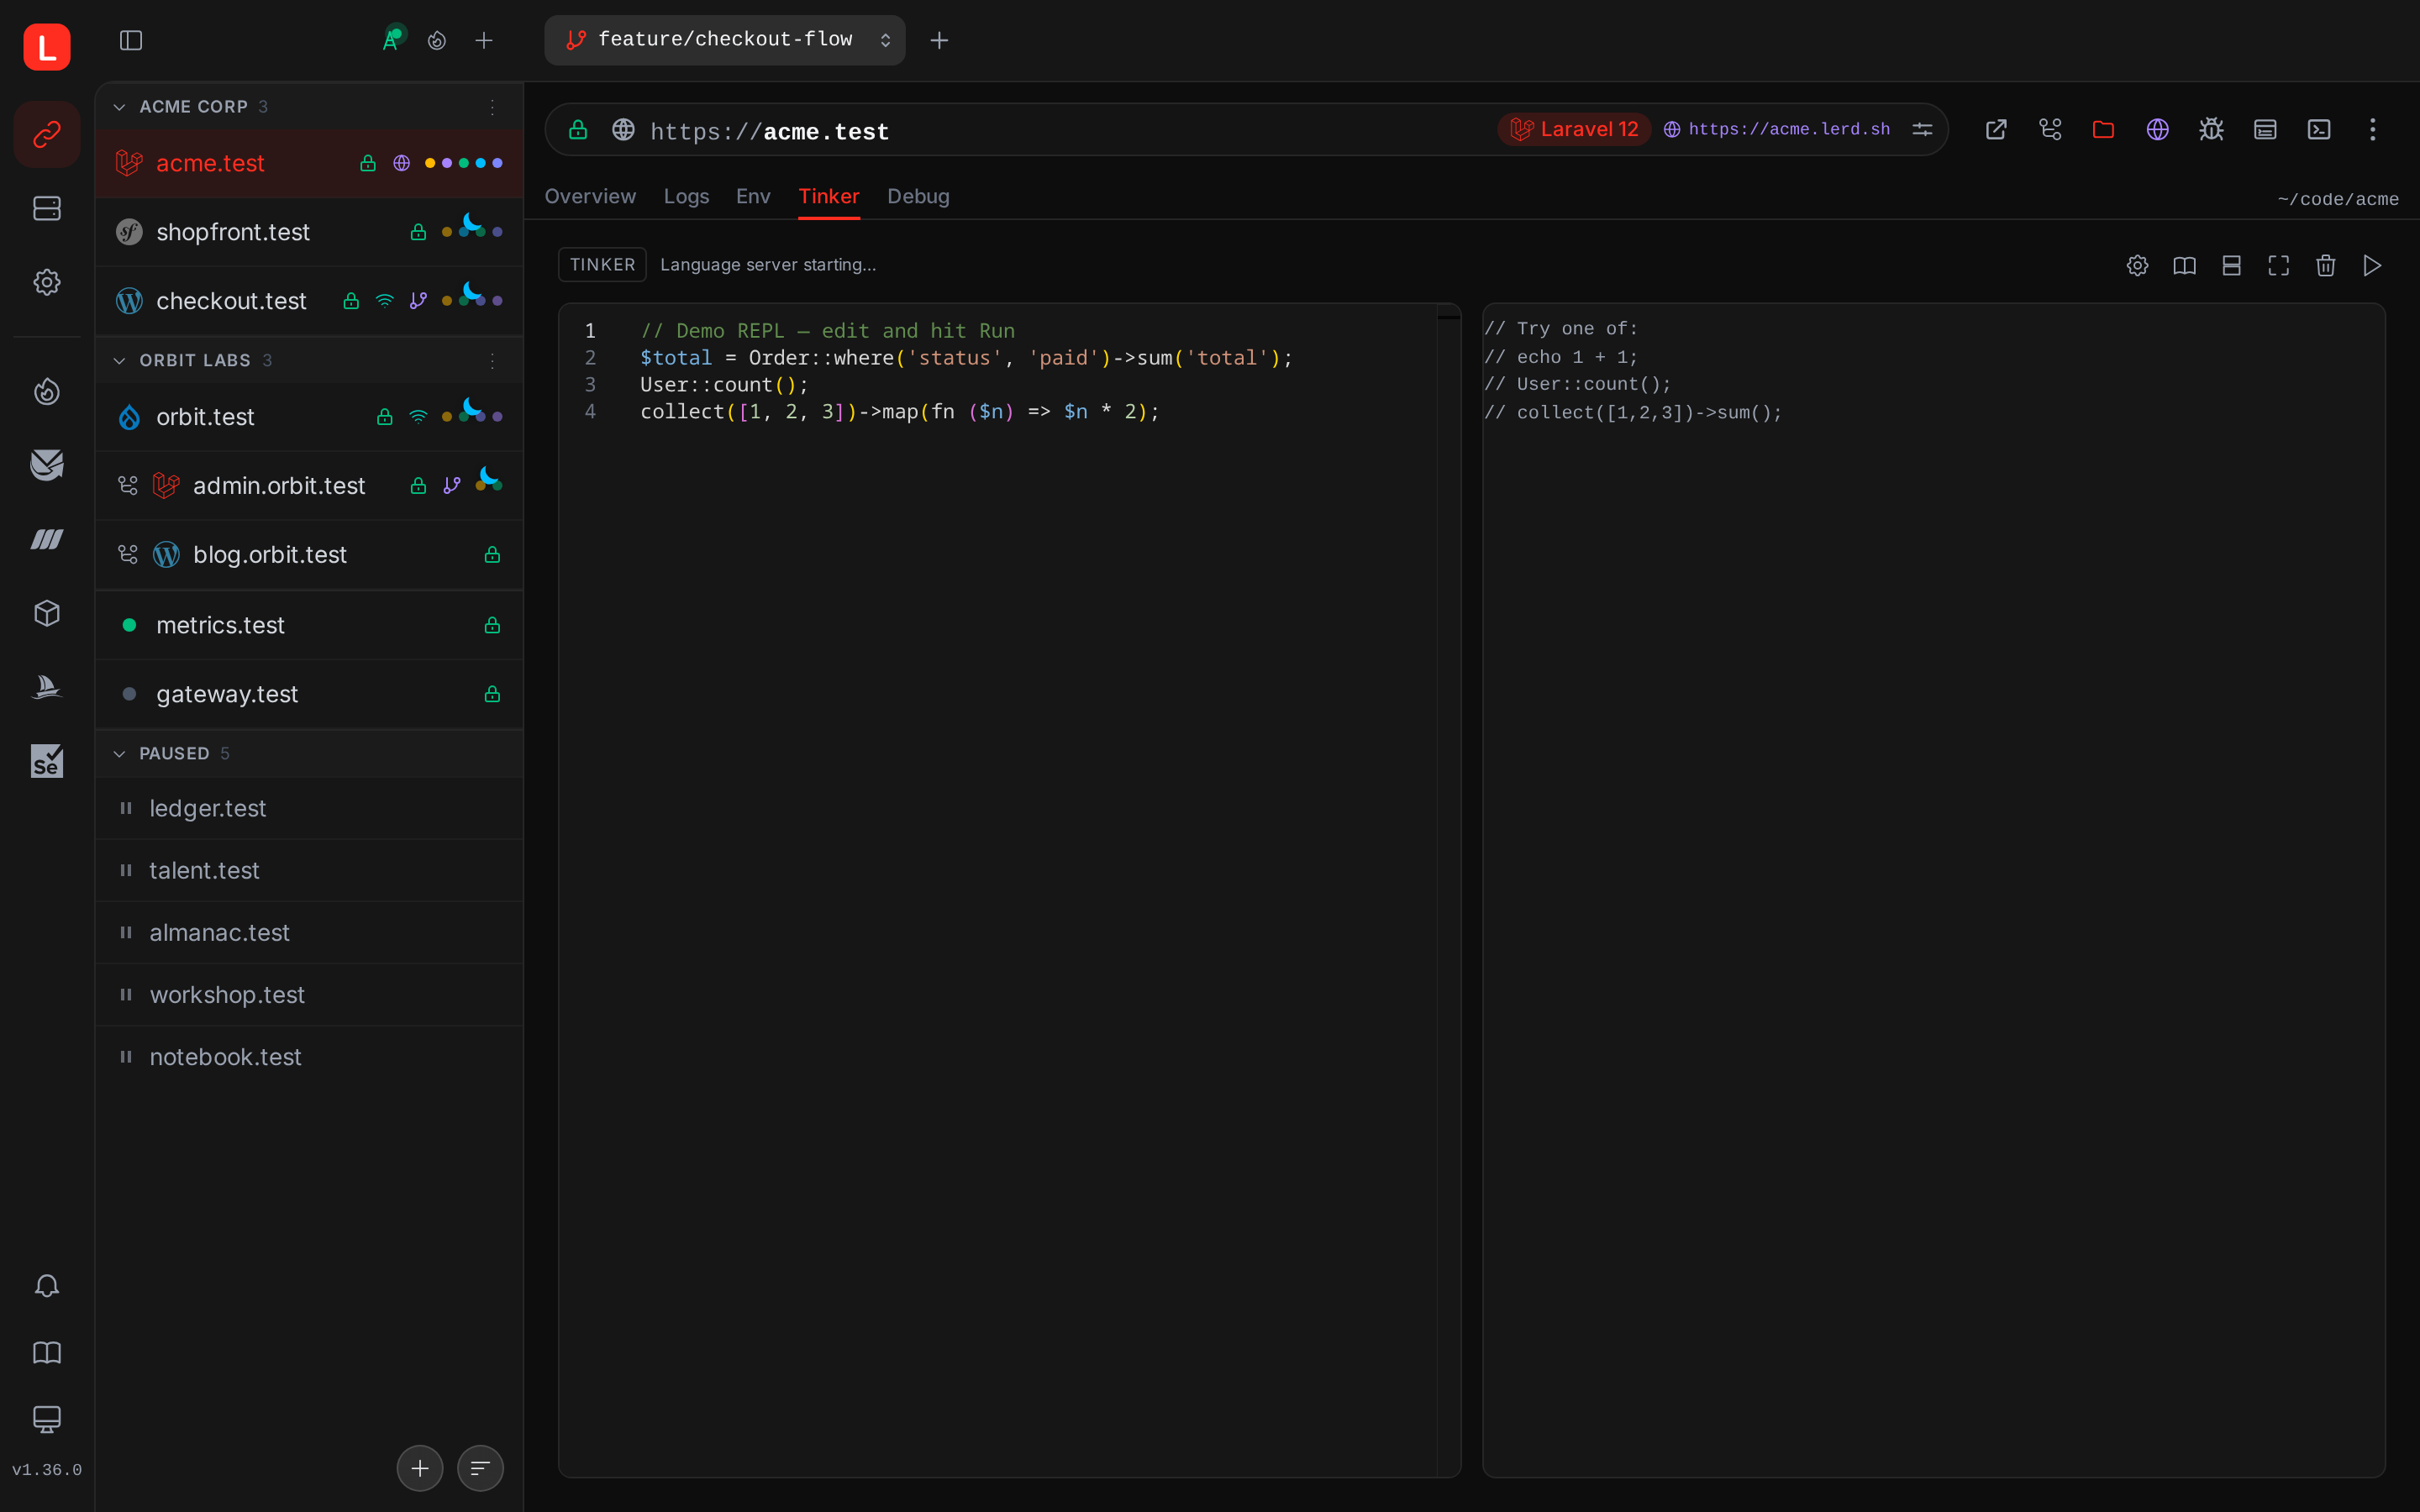Open notifications bell in left rail
This screenshot has height=1512, width=2420.
[x=47, y=1285]
